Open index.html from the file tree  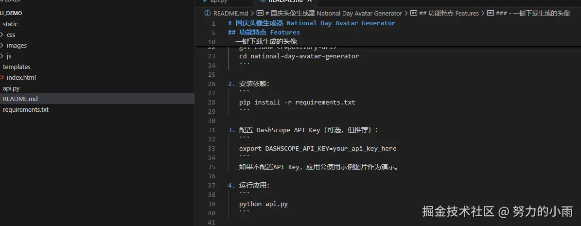[21, 78]
